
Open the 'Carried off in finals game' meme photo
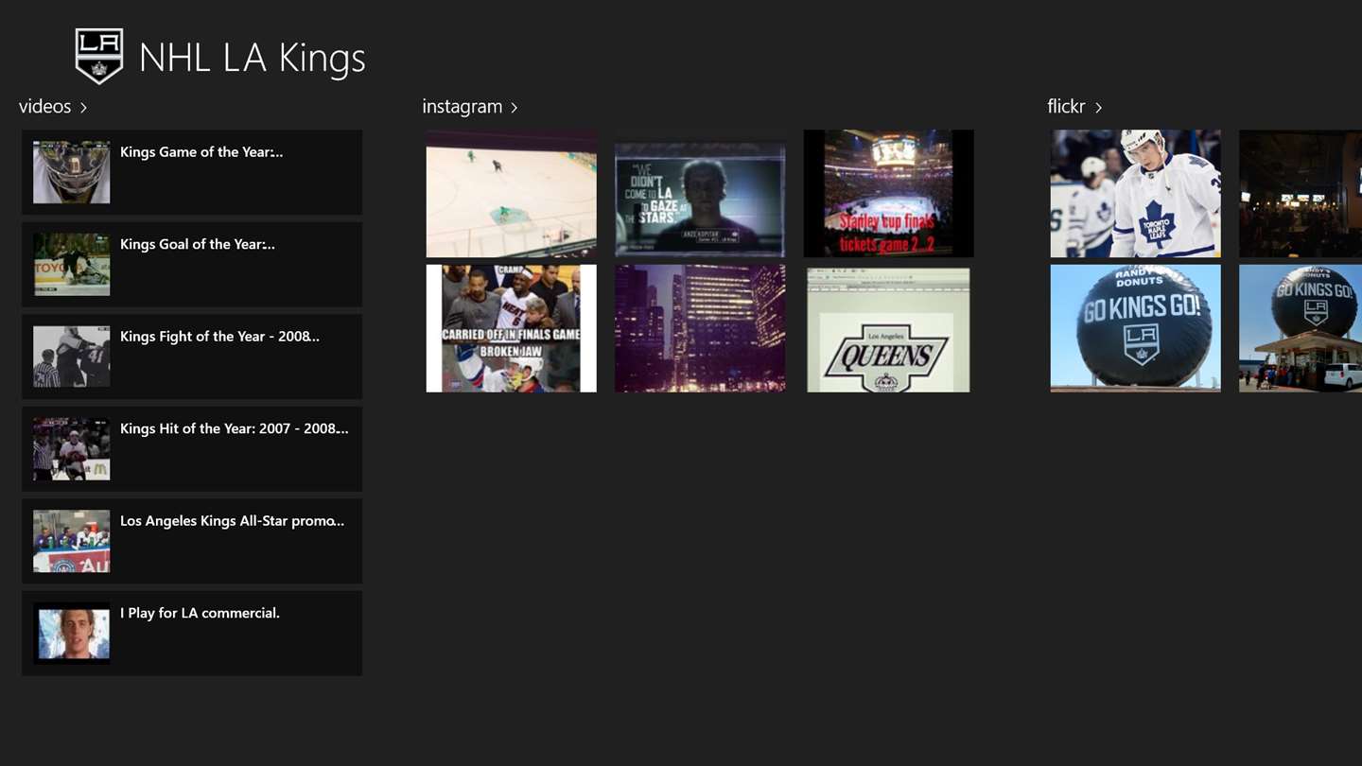point(511,328)
